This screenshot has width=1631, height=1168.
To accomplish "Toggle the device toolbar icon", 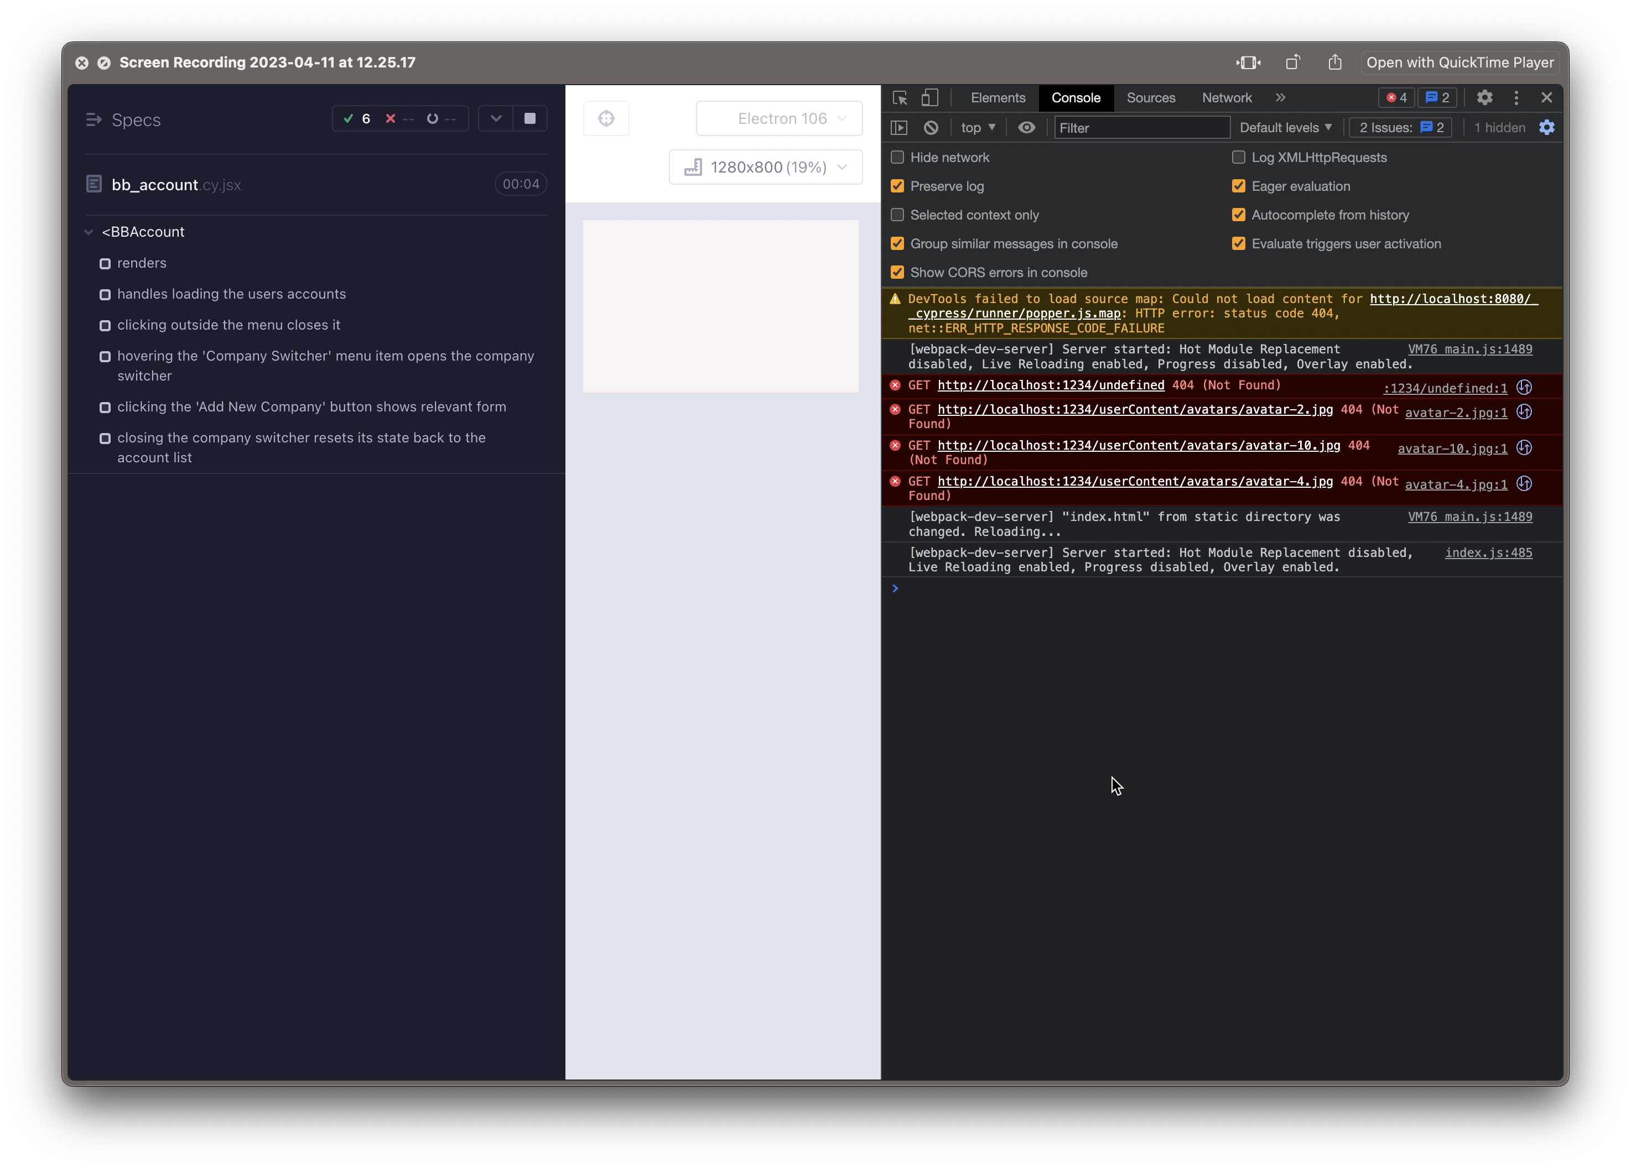I will pyautogui.click(x=930, y=98).
